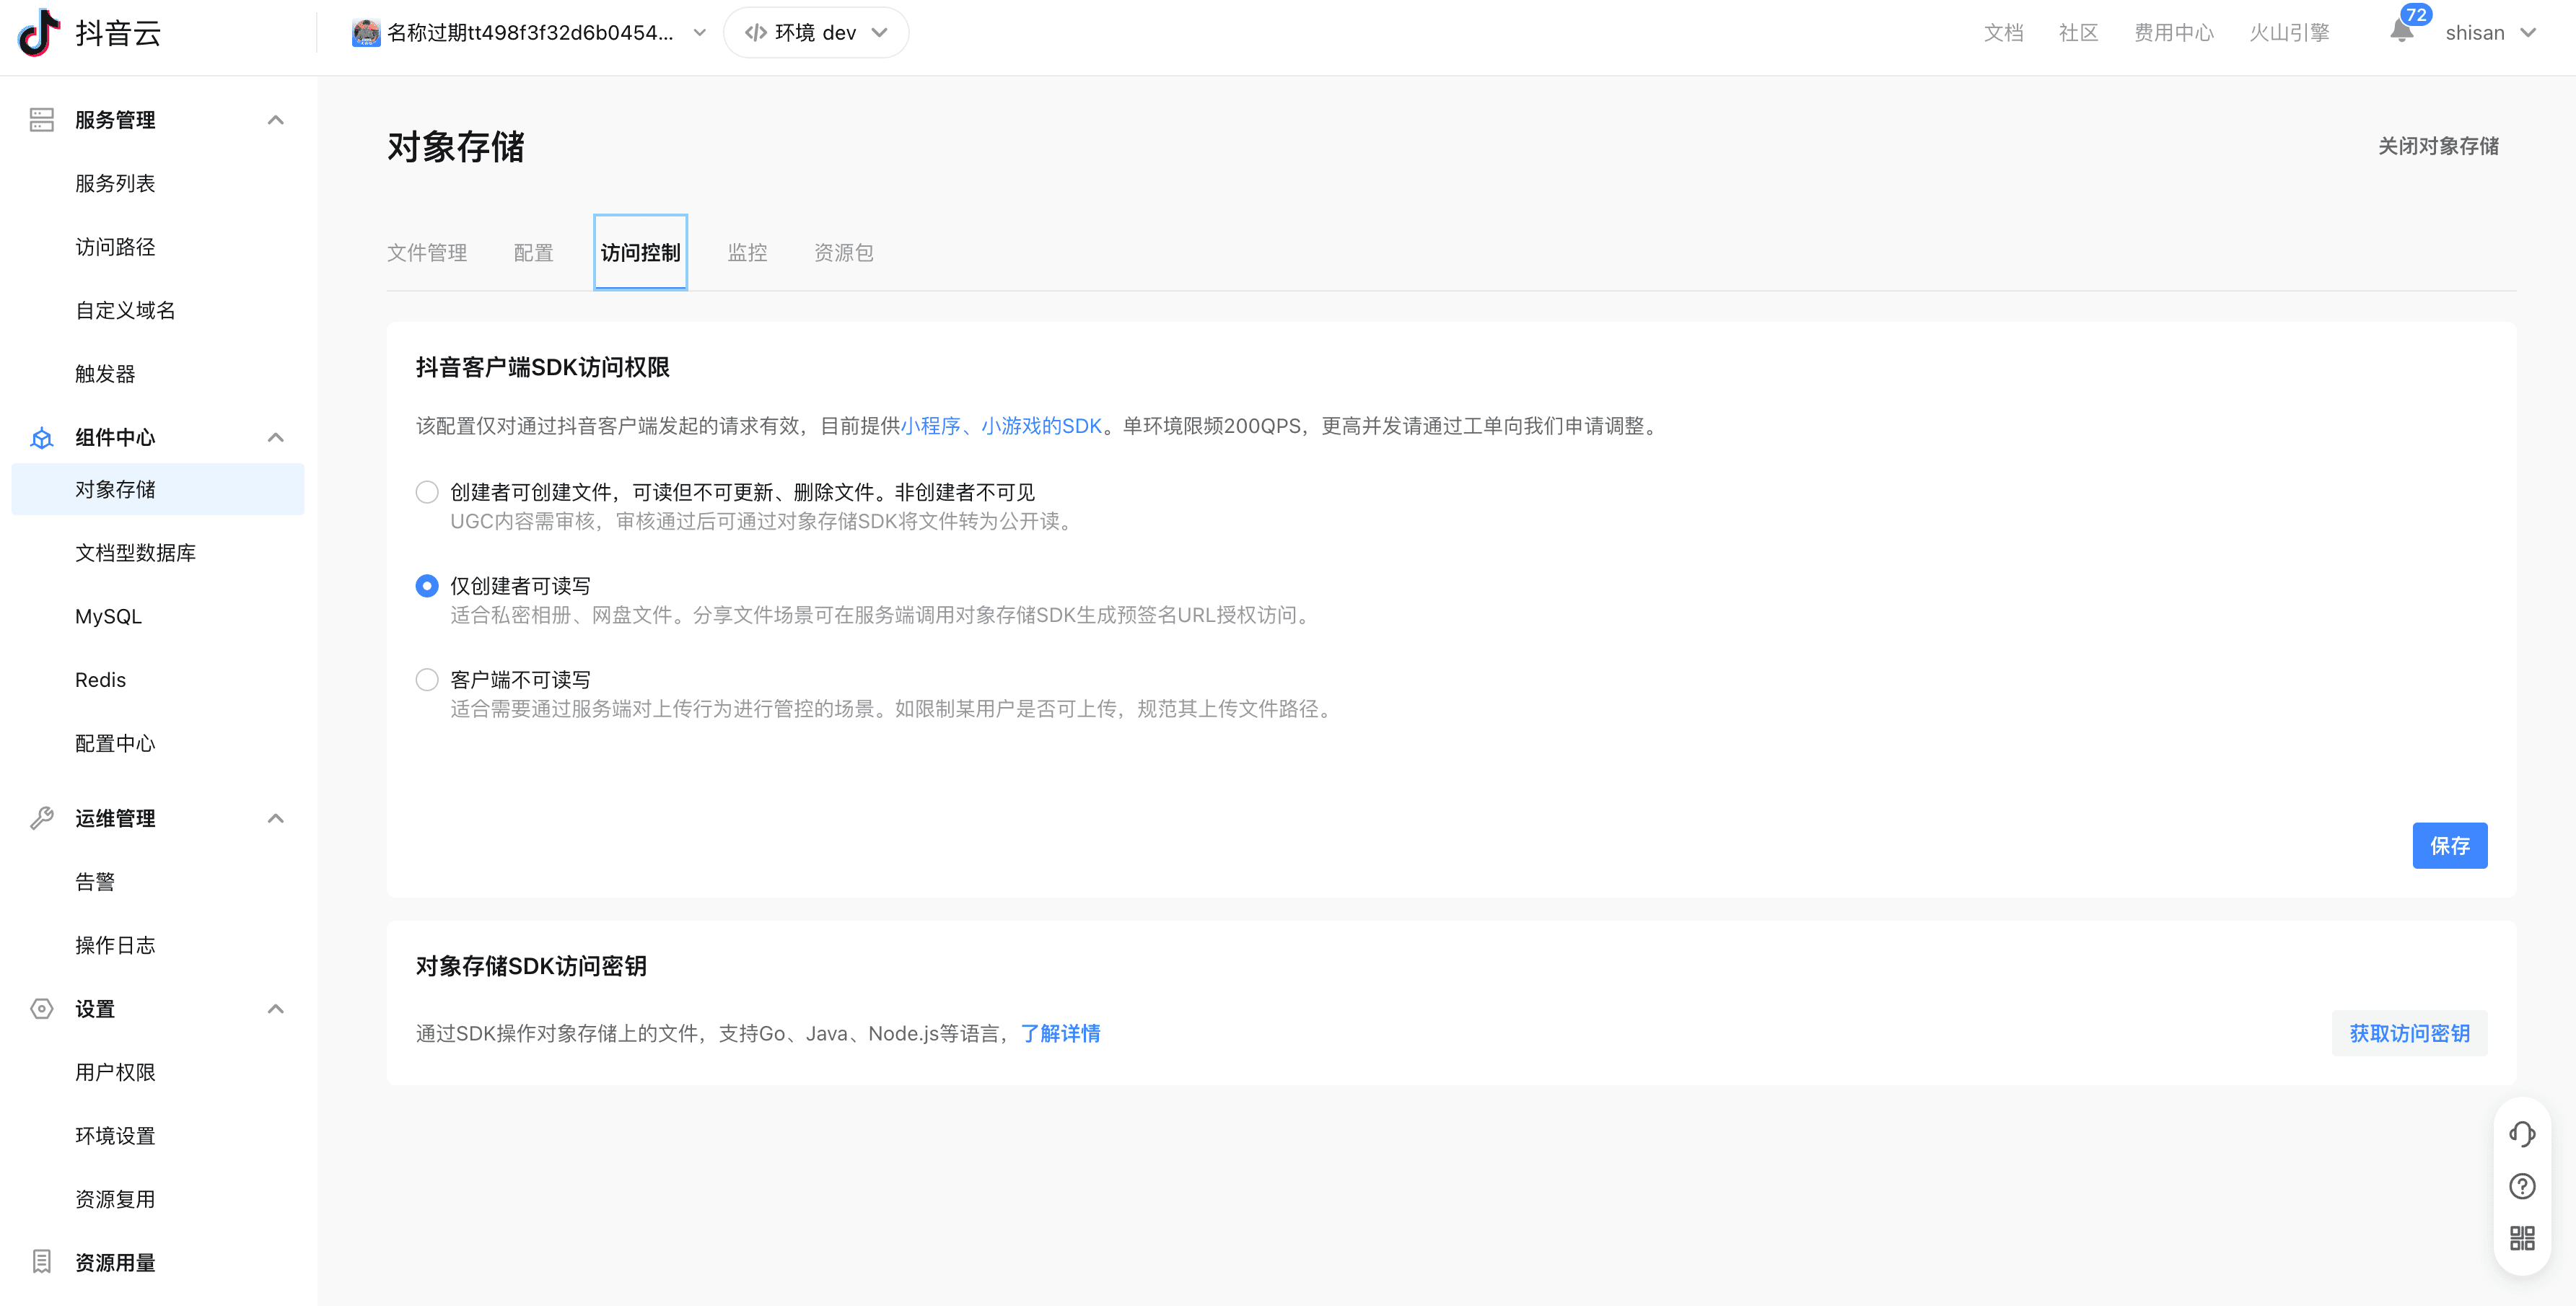The height and width of the screenshot is (1306, 2576).
Task: Open the 环境 dev dropdown
Action: [x=815, y=33]
